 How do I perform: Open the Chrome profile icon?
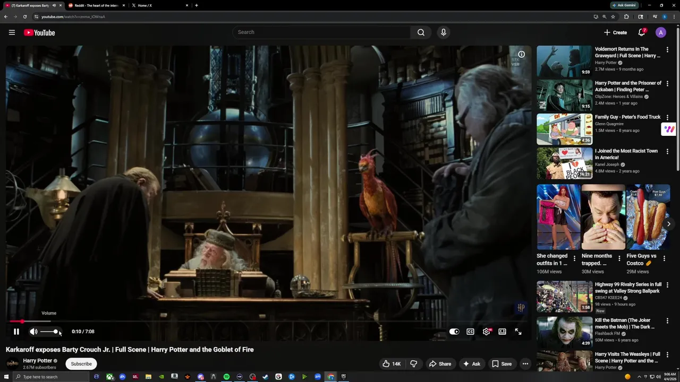[664, 16]
